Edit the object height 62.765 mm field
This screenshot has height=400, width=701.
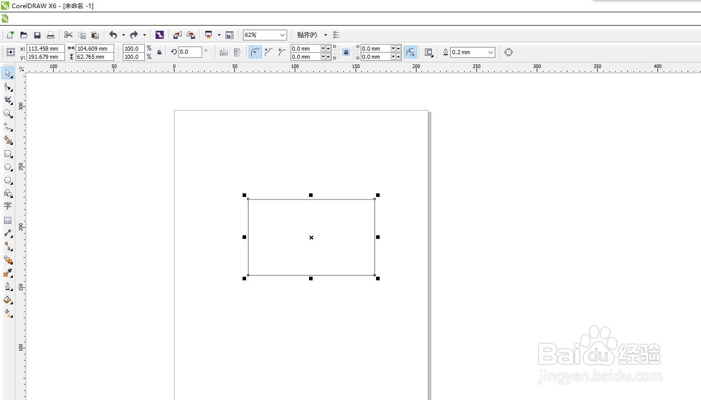point(95,57)
